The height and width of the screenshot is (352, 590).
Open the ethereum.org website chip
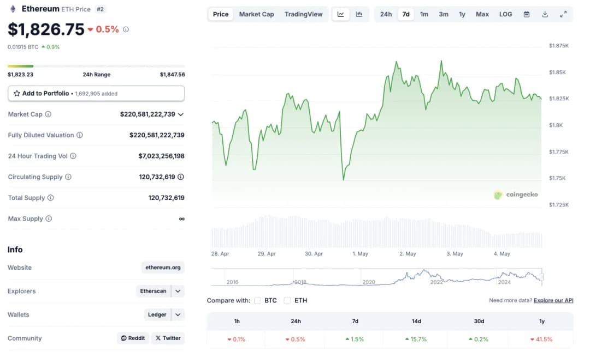pos(163,268)
